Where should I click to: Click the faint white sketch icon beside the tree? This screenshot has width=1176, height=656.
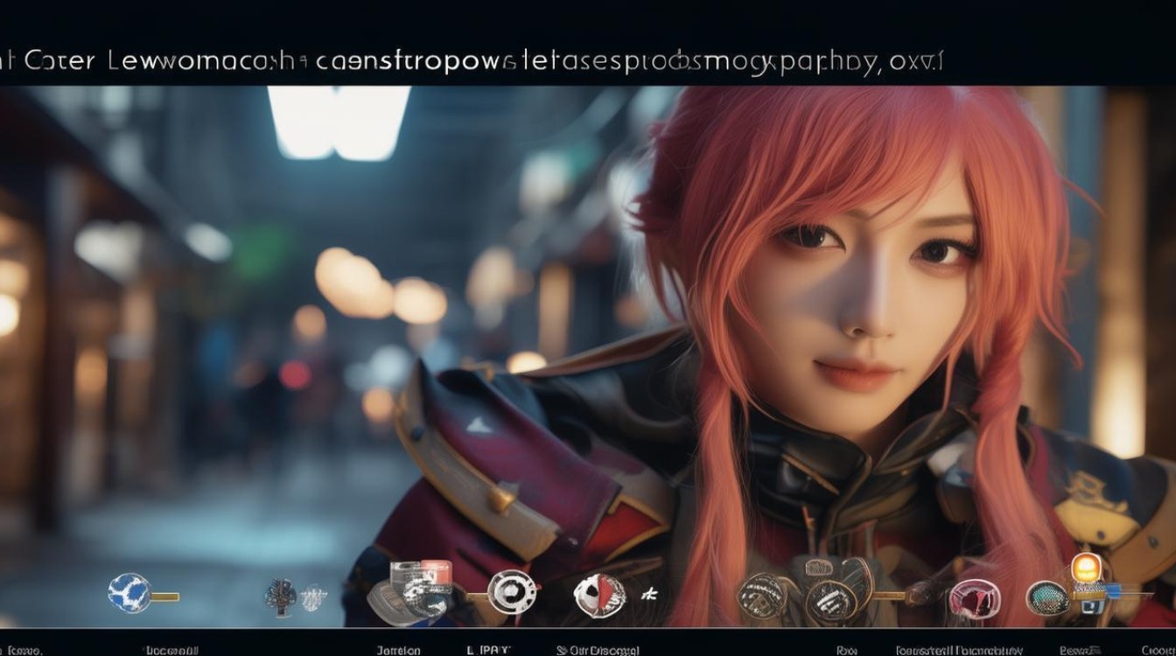(x=313, y=597)
